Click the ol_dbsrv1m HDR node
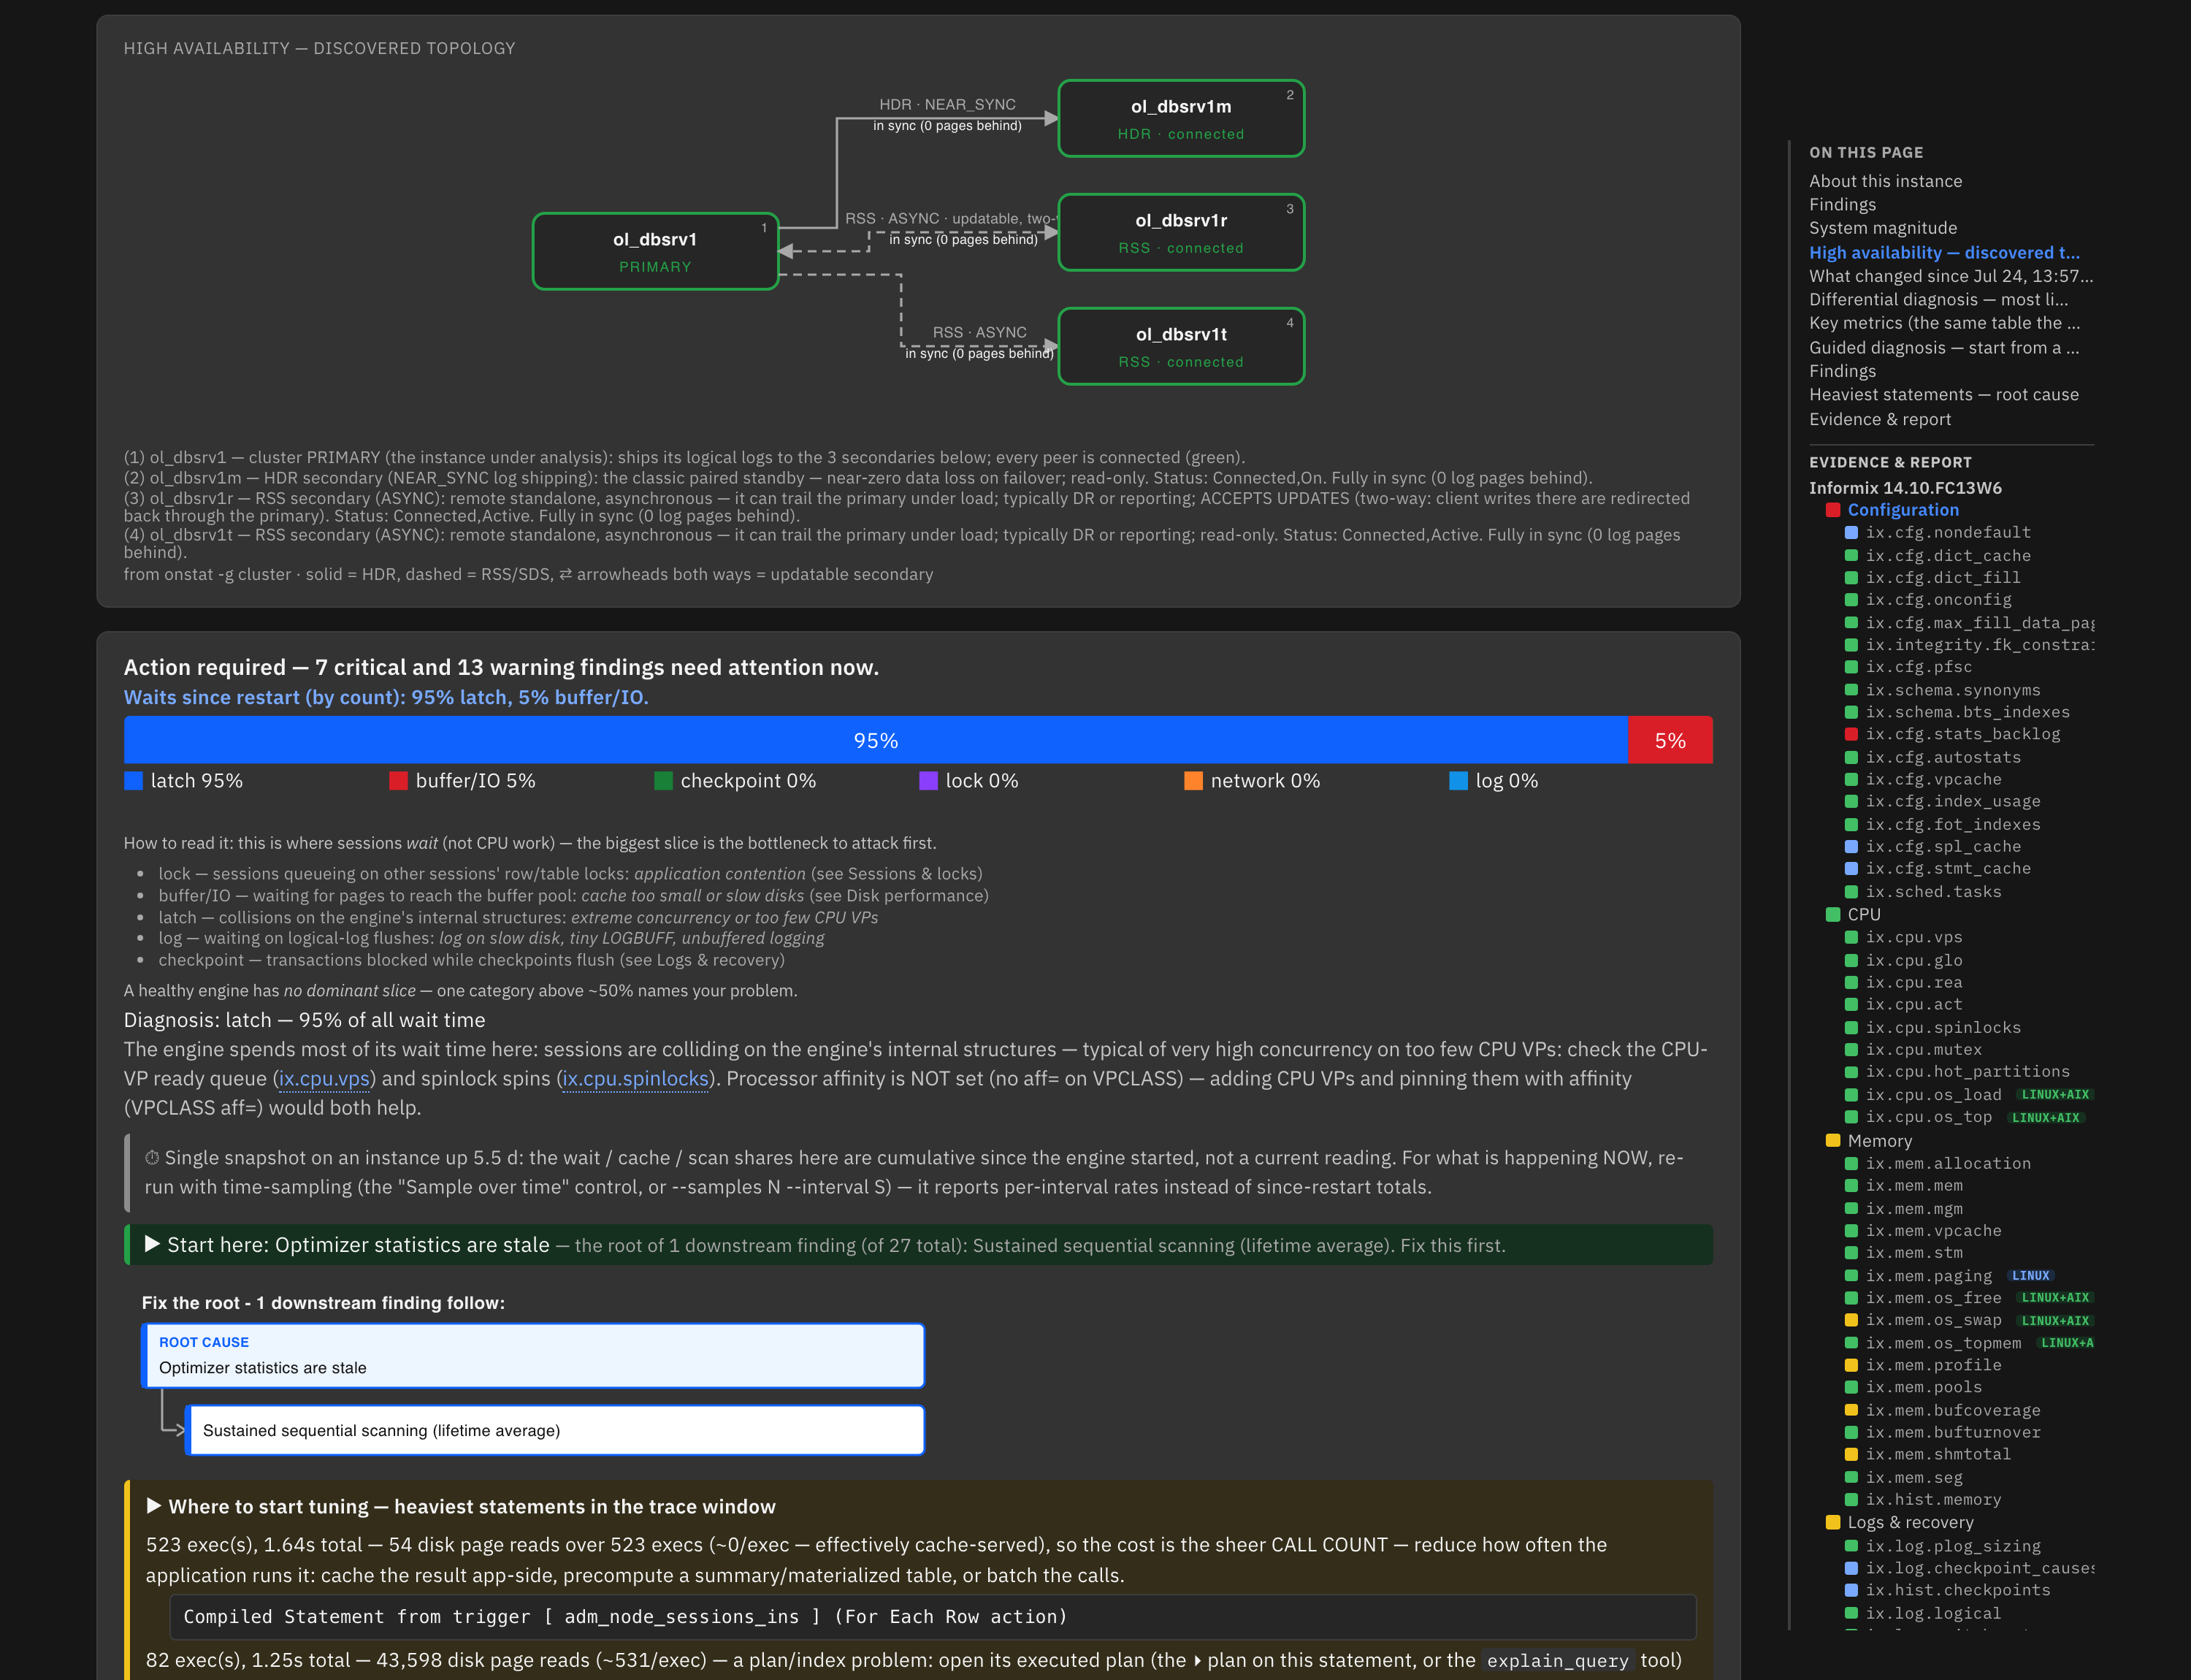Screen dimensions: 2191x1680 click(1181, 119)
